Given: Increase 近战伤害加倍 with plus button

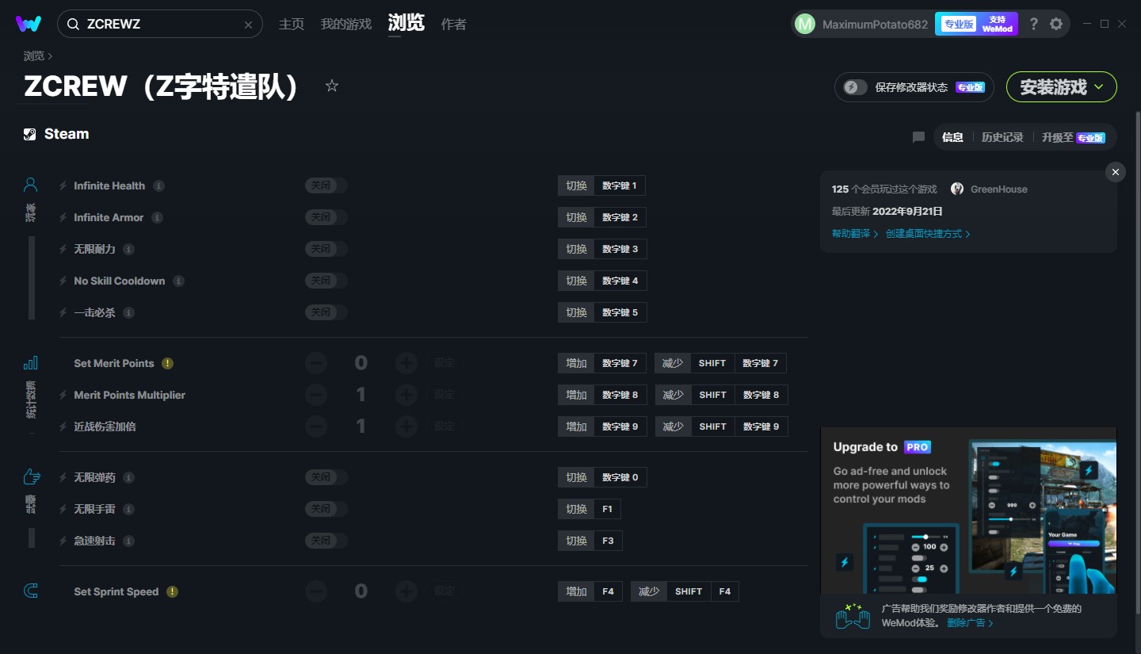Looking at the screenshot, I should [x=406, y=426].
